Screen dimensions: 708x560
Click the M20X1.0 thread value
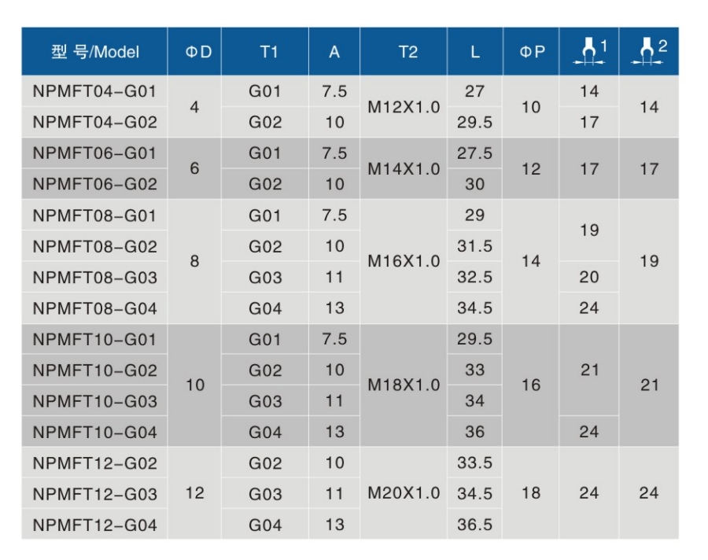404,494
